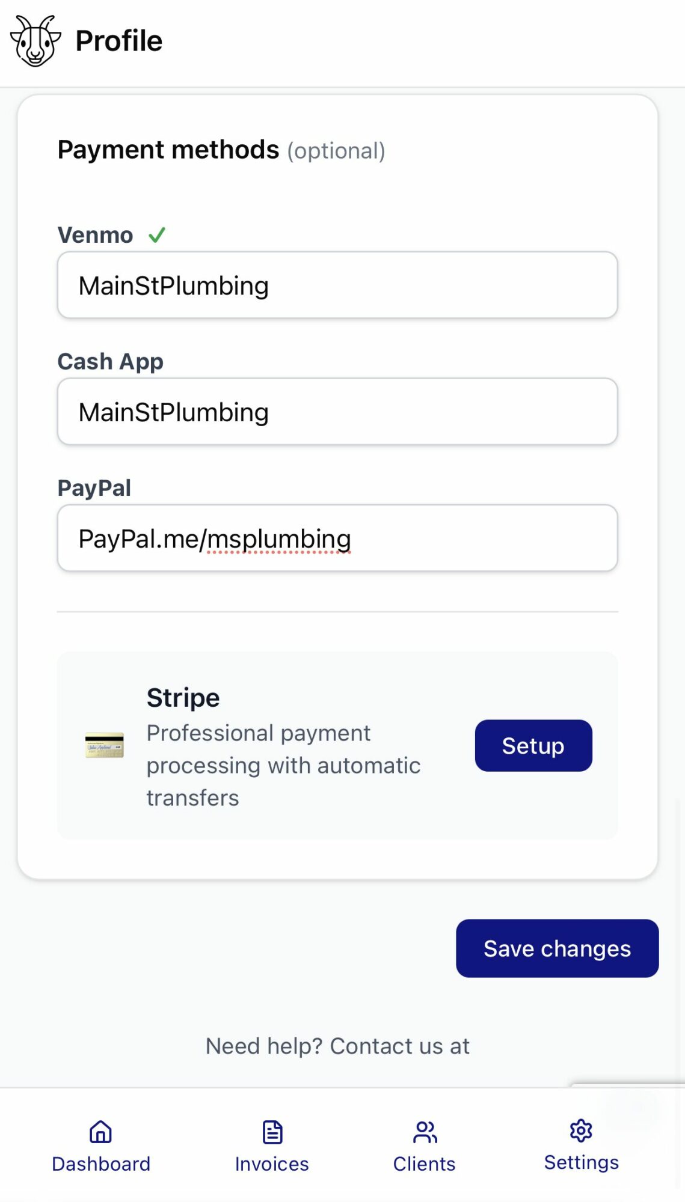The width and height of the screenshot is (685, 1202).
Task: Click the Payment methods heading
Action: coord(168,150)
